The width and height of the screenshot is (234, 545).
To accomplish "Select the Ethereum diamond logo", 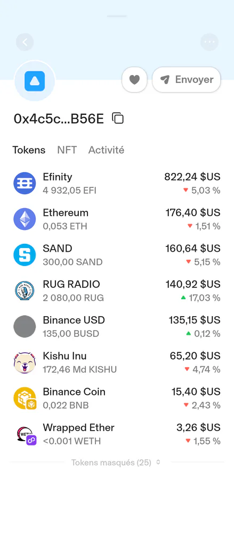I will 25,219.
